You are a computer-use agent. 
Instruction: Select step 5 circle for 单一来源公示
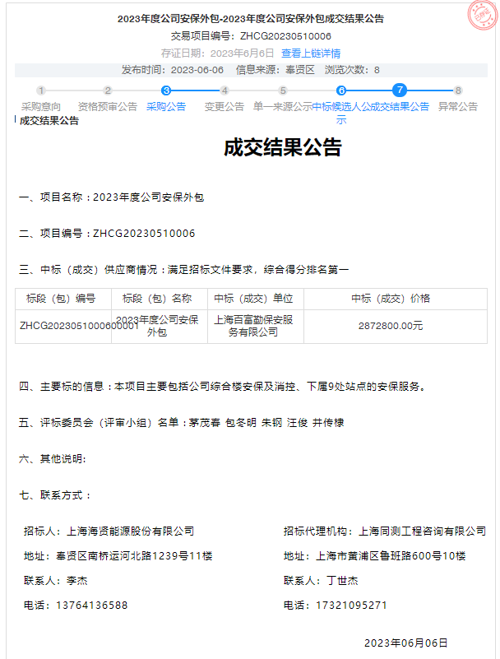click(x=283, y=90)
